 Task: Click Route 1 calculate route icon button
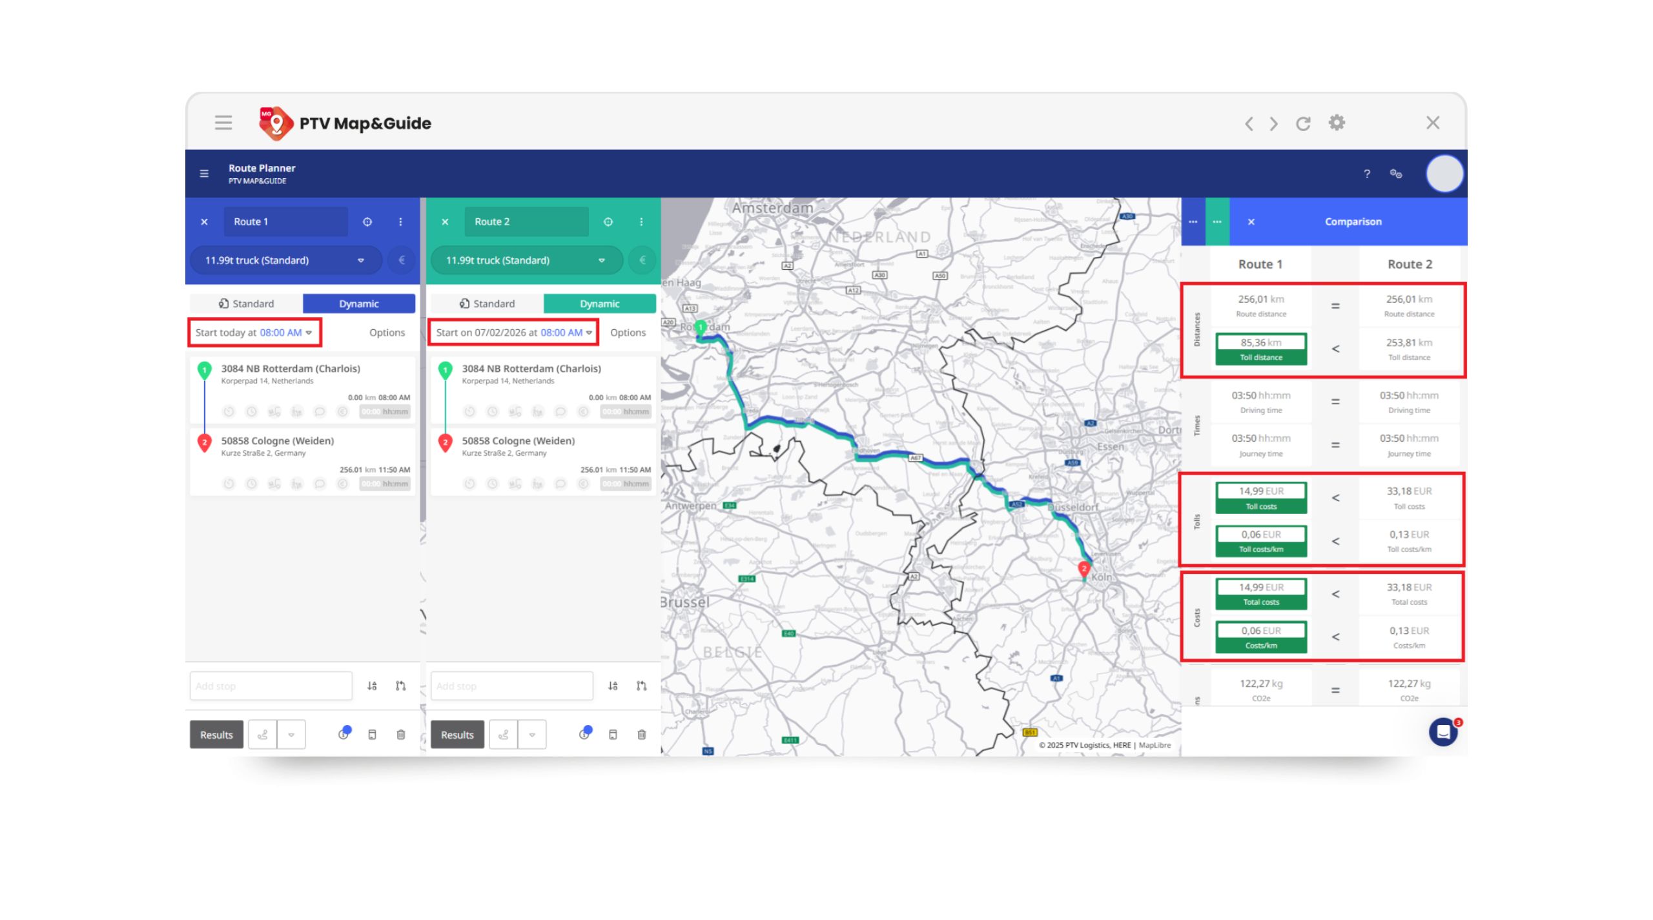coord(263,735)
